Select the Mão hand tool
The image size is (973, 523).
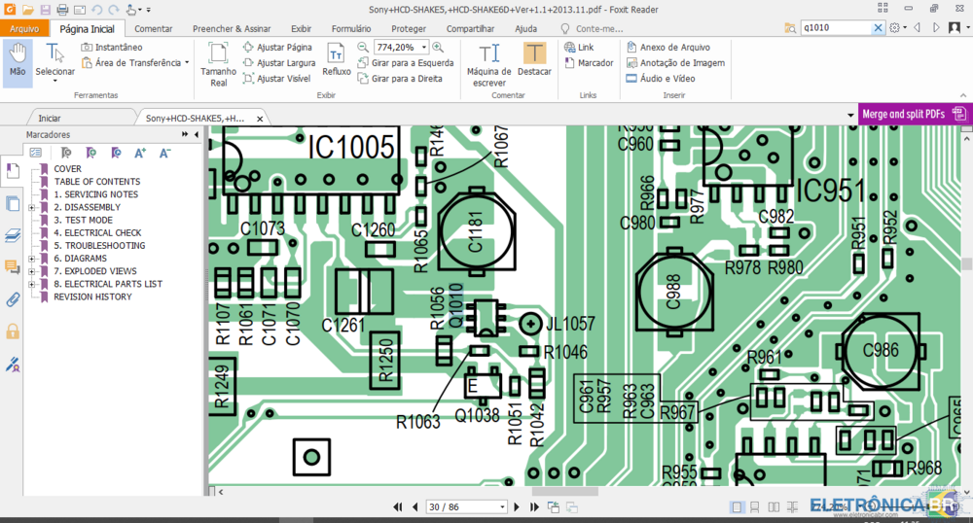18,60
